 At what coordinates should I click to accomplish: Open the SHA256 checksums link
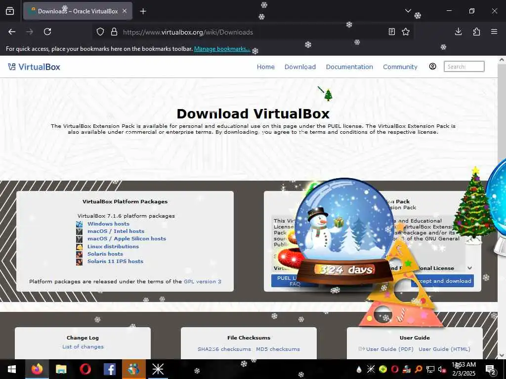point(224,349)
